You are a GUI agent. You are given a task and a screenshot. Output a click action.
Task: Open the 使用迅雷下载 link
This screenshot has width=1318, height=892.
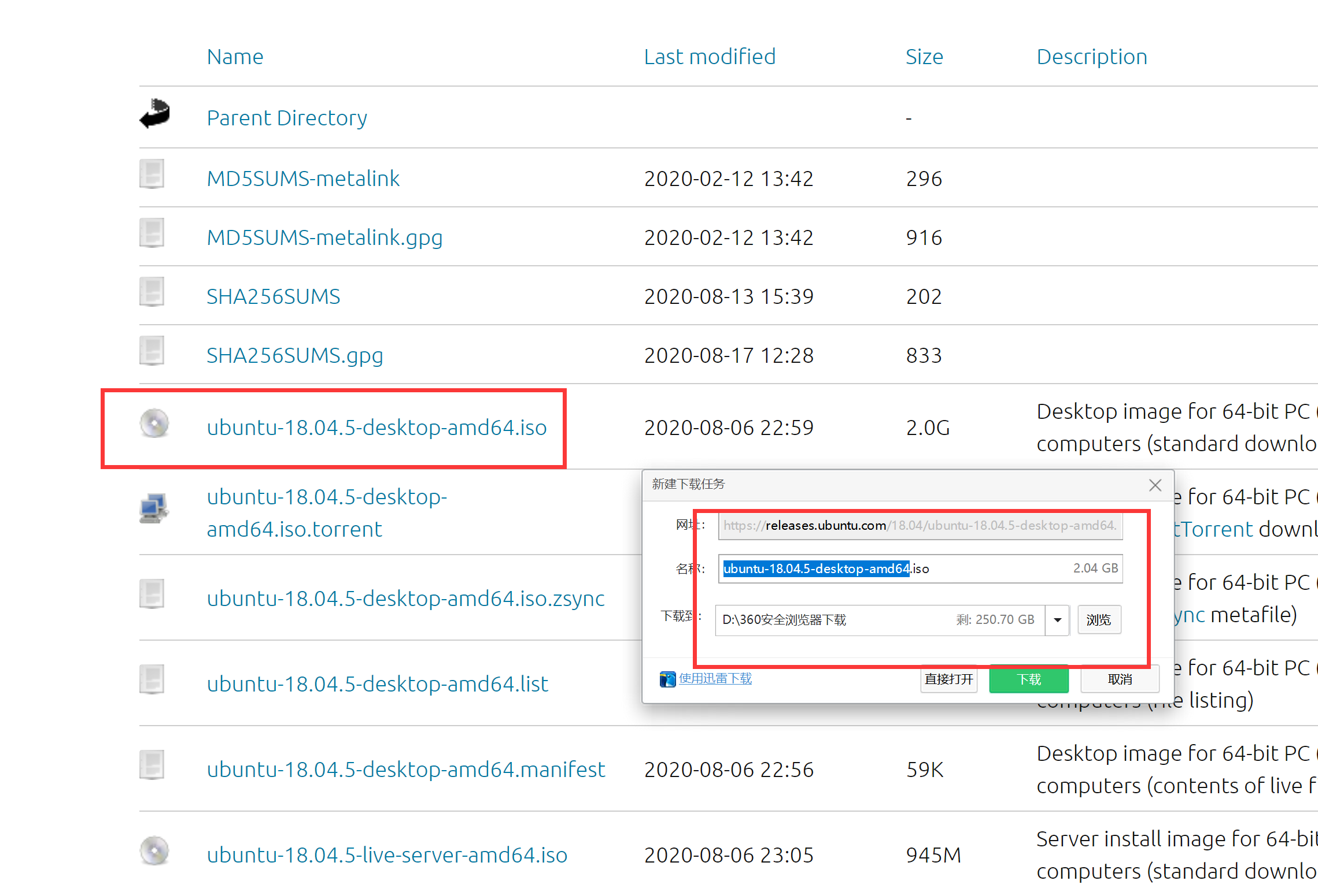pyautogui.click(x=715, y=678)
